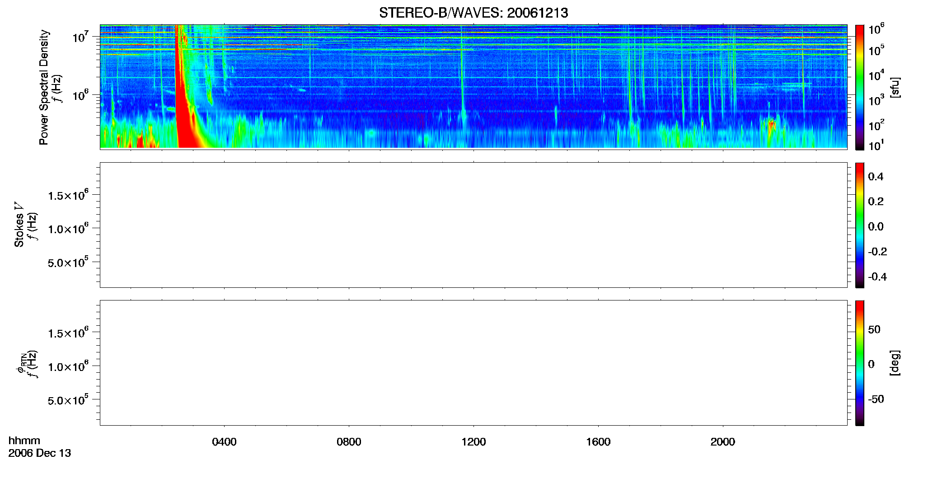
Task: Click the hhmm axis unit label
Action: click(x=24, y=441)
